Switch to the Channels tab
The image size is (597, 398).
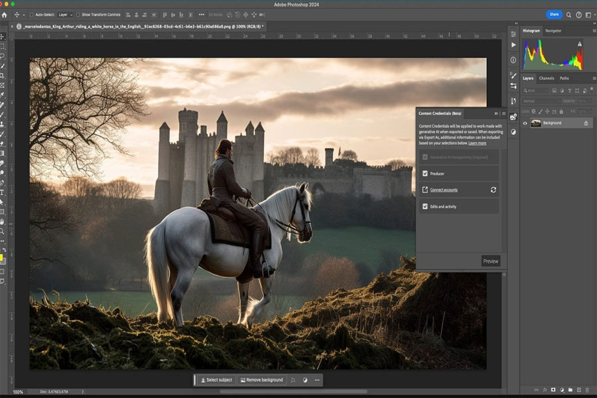(547, 78)
